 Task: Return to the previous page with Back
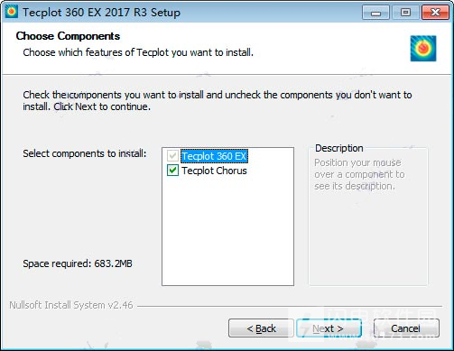click(261, 328)
